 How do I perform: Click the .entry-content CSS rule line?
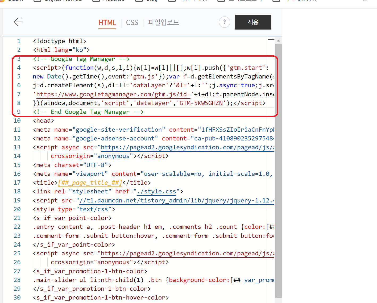pyautogui.click(x=154, y=227)
